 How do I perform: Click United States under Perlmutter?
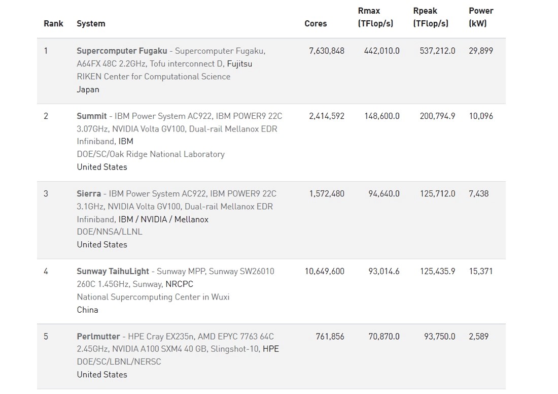click(x=102, y=375)
